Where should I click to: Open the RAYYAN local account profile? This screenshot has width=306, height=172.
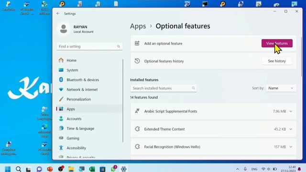[x=76, y=29]
